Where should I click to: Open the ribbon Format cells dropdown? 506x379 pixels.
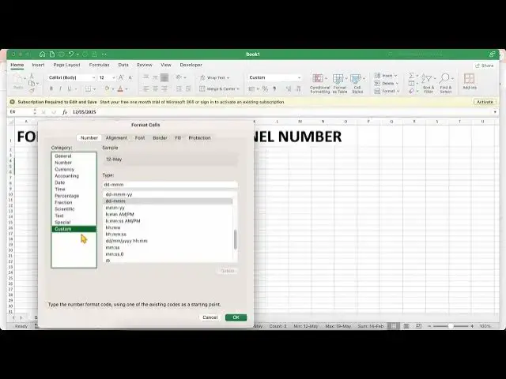387,92
